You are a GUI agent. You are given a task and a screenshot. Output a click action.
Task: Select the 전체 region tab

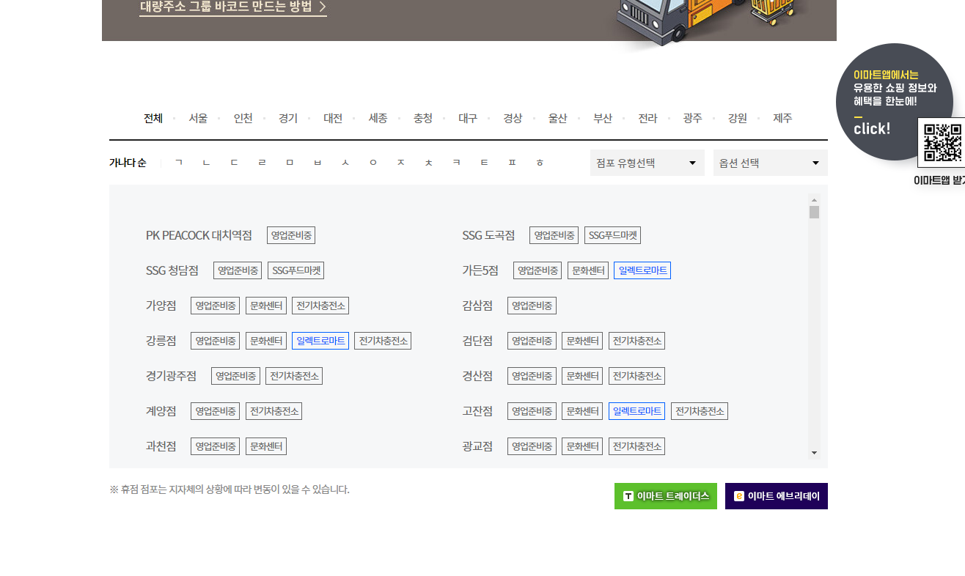point(153,118)
